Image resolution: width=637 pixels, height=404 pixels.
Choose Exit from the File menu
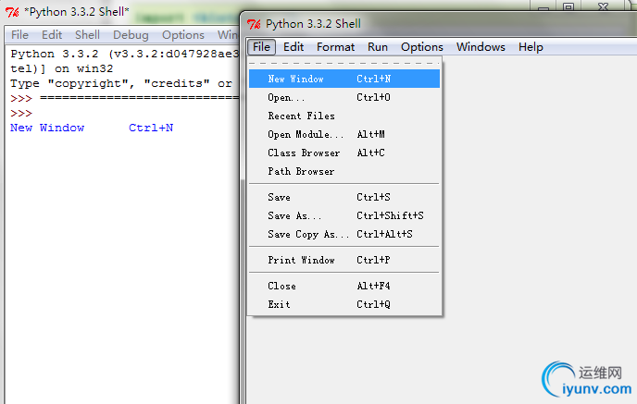[x=344, y=305]
